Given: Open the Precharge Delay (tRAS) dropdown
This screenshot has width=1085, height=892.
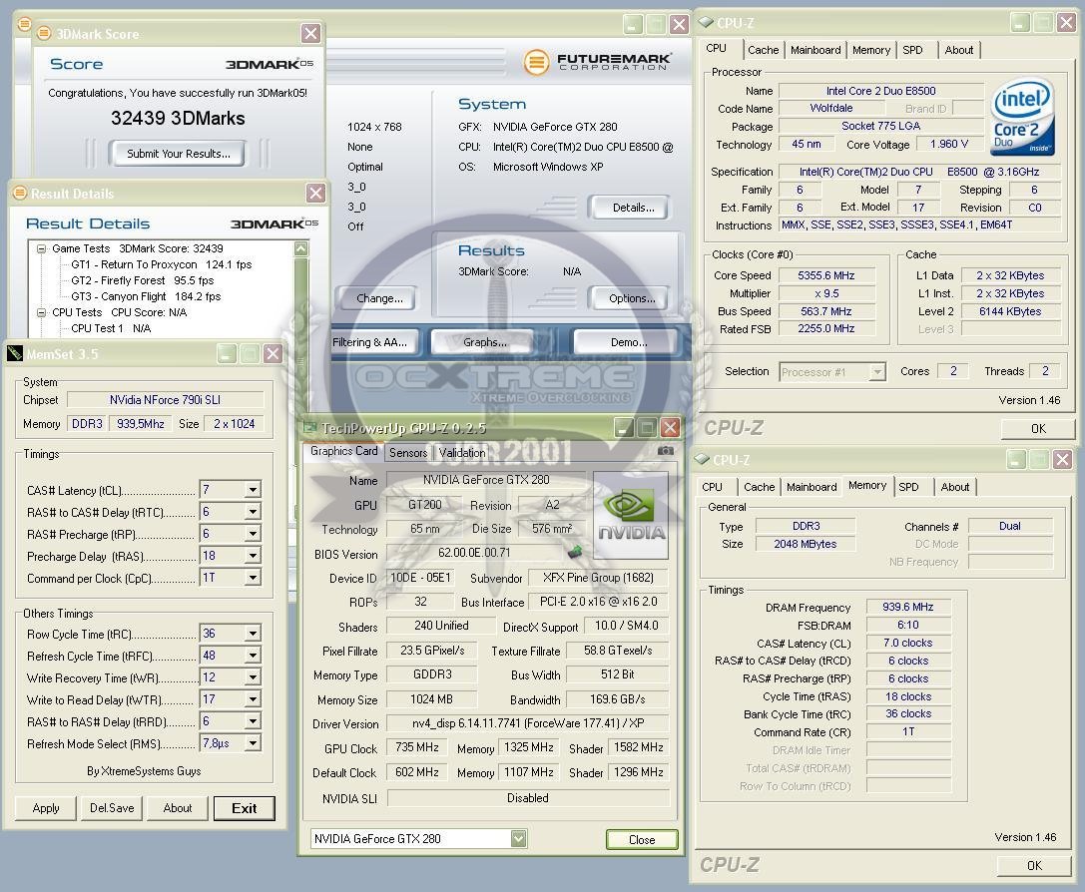Looking at the screenshot, I should click(x=253, y=555).
